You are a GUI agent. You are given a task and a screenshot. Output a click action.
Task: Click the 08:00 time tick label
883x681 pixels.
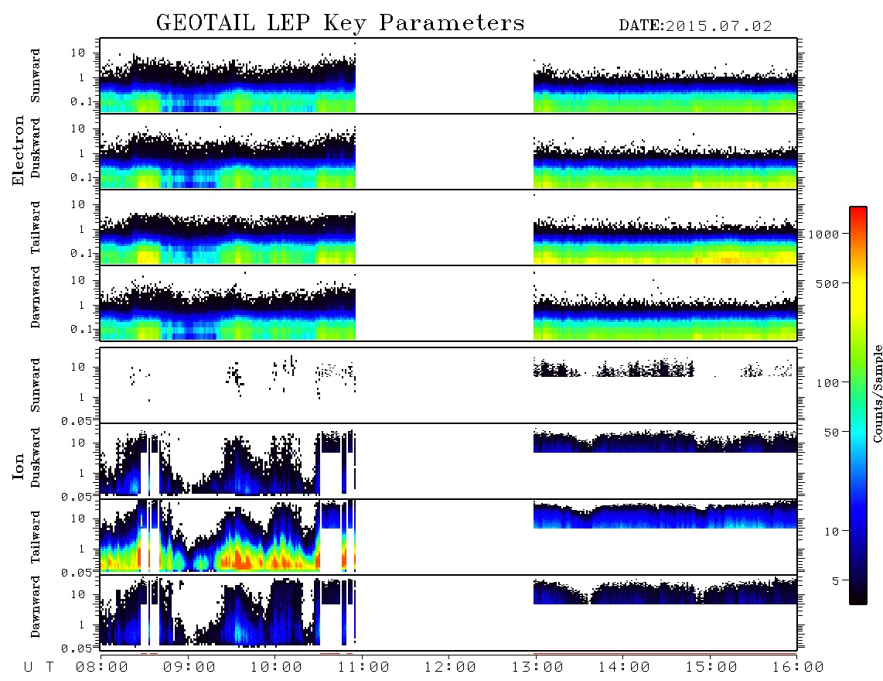pos(102,668)
